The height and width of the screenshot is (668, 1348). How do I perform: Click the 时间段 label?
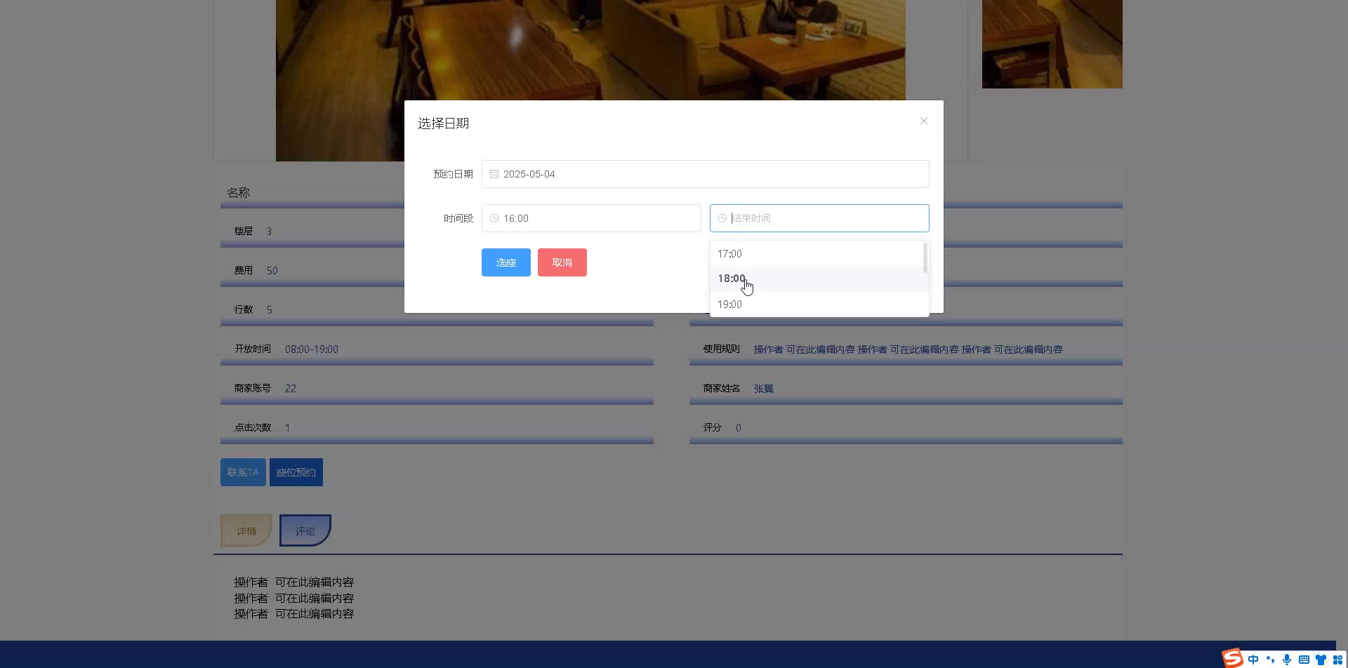click(458, 218)
